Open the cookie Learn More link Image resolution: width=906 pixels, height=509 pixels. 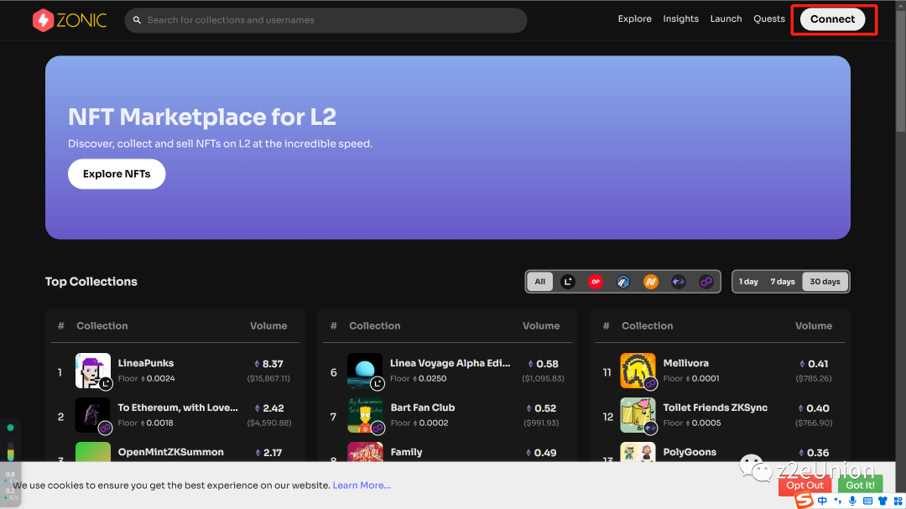(x=362, y=486)
